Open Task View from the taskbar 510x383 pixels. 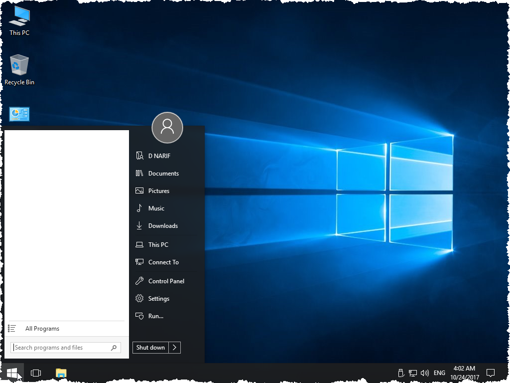(x=35, y=373)
